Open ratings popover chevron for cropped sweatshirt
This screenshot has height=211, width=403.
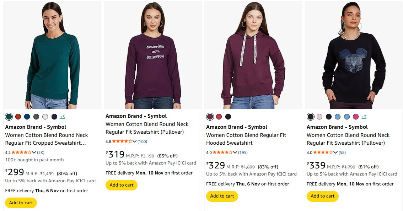34,152
